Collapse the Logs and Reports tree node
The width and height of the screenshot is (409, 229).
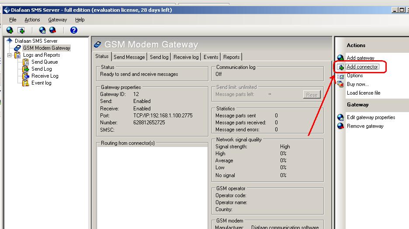click(9, 55)
